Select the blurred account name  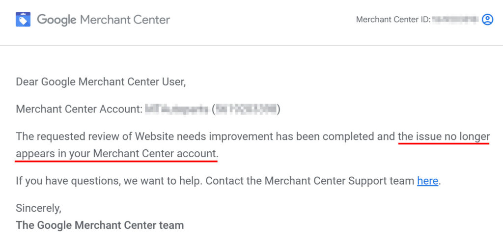176,109
